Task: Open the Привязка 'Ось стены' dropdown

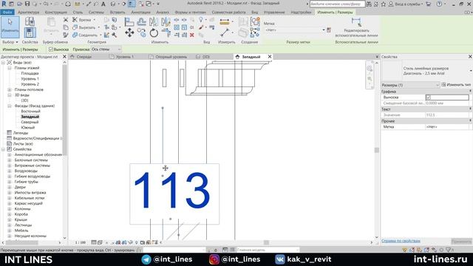Action: tap(106, 50)
